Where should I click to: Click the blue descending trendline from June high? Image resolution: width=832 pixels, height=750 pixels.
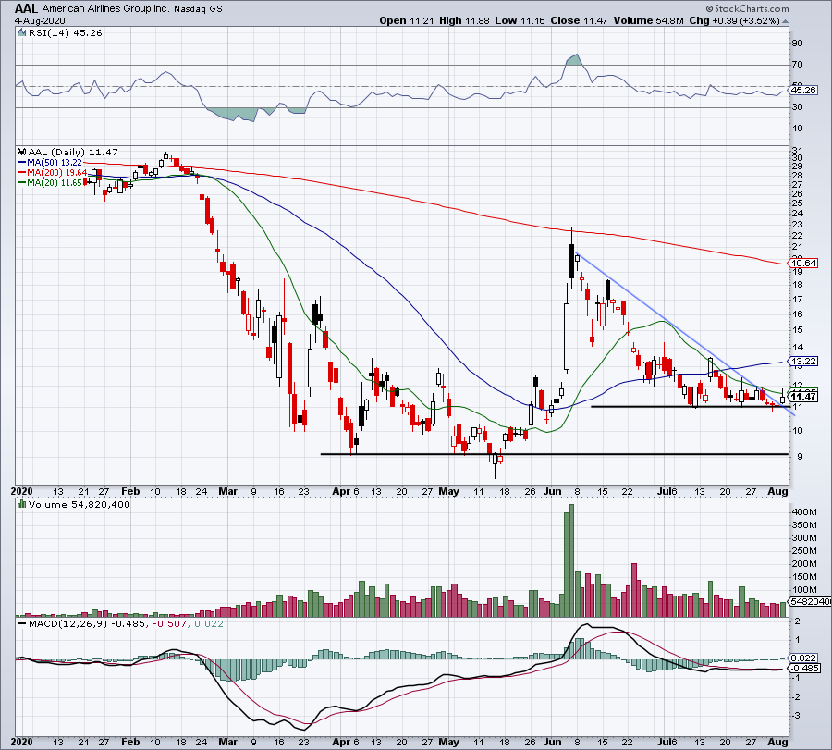(684, 333)
